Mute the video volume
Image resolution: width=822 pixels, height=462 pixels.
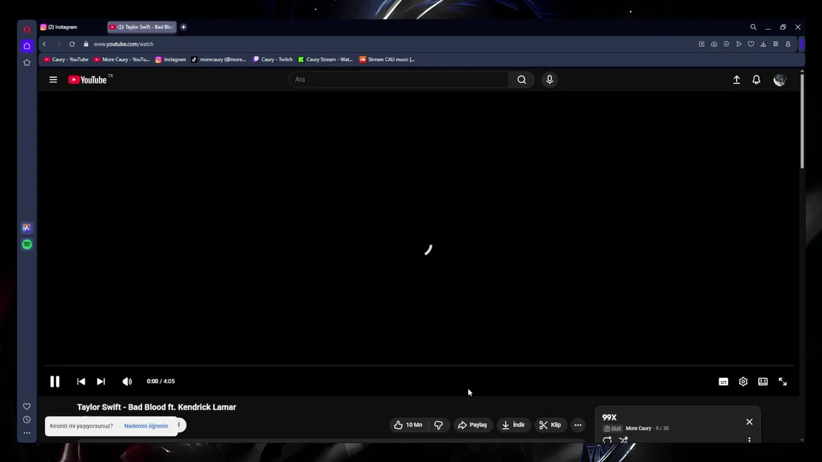127,381
